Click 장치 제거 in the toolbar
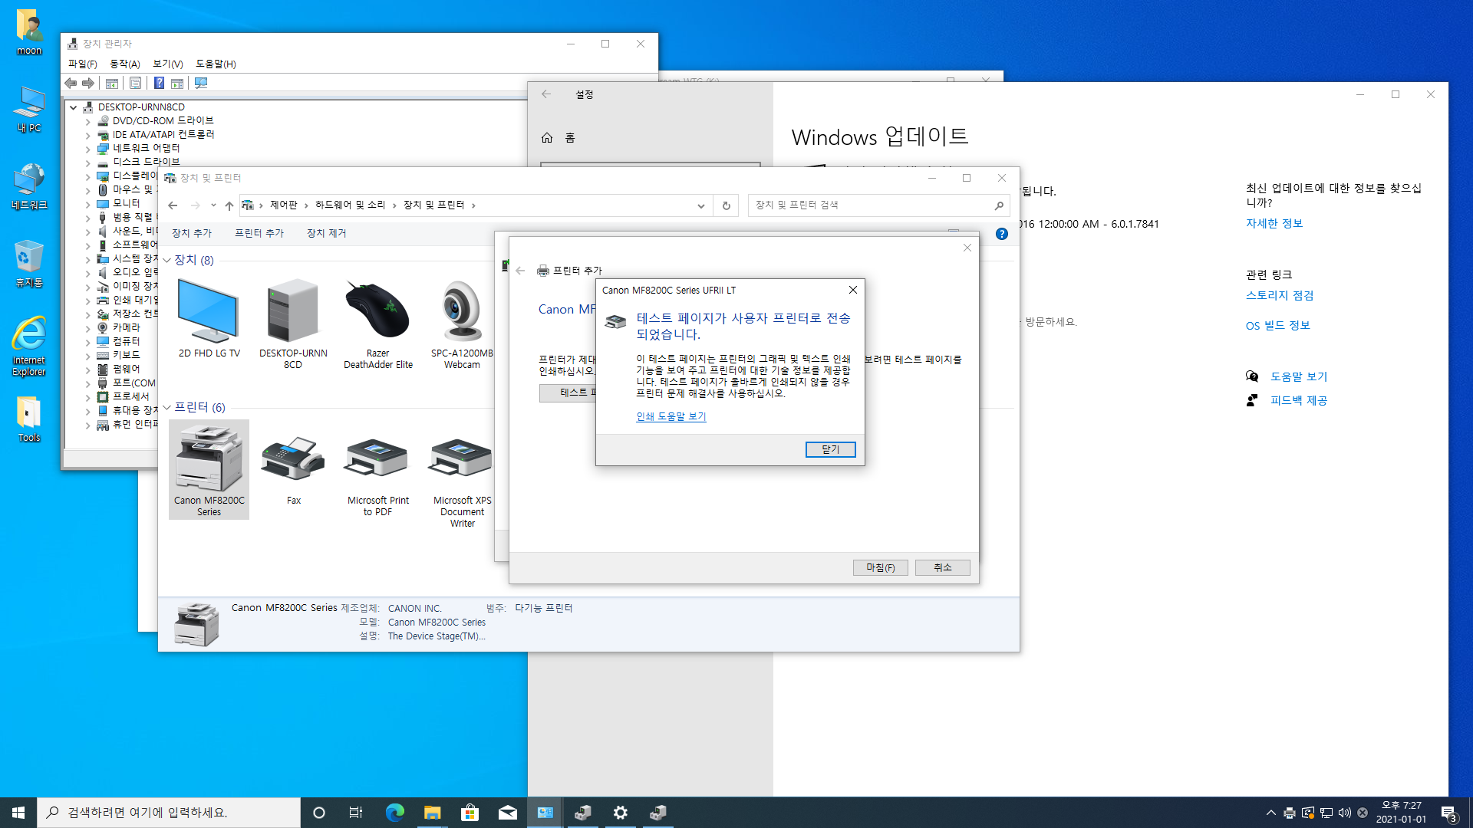Screen dimensions: 1473x828 [327, 233]
